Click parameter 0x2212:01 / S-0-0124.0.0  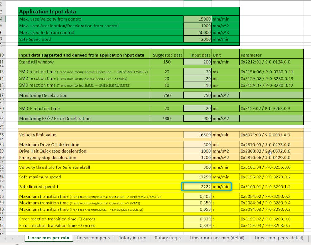click(265, 62)
